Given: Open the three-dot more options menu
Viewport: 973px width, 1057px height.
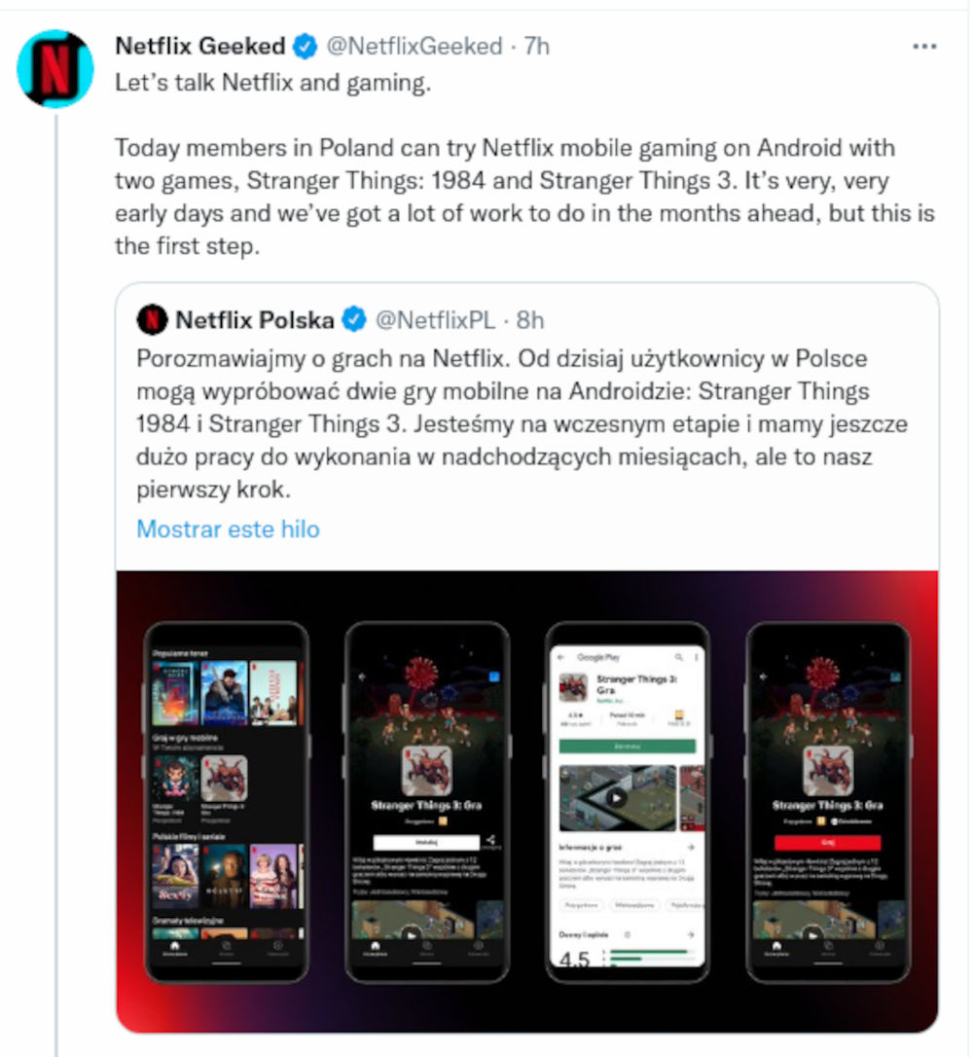Looking at the screenshot, I should (924, 47).
